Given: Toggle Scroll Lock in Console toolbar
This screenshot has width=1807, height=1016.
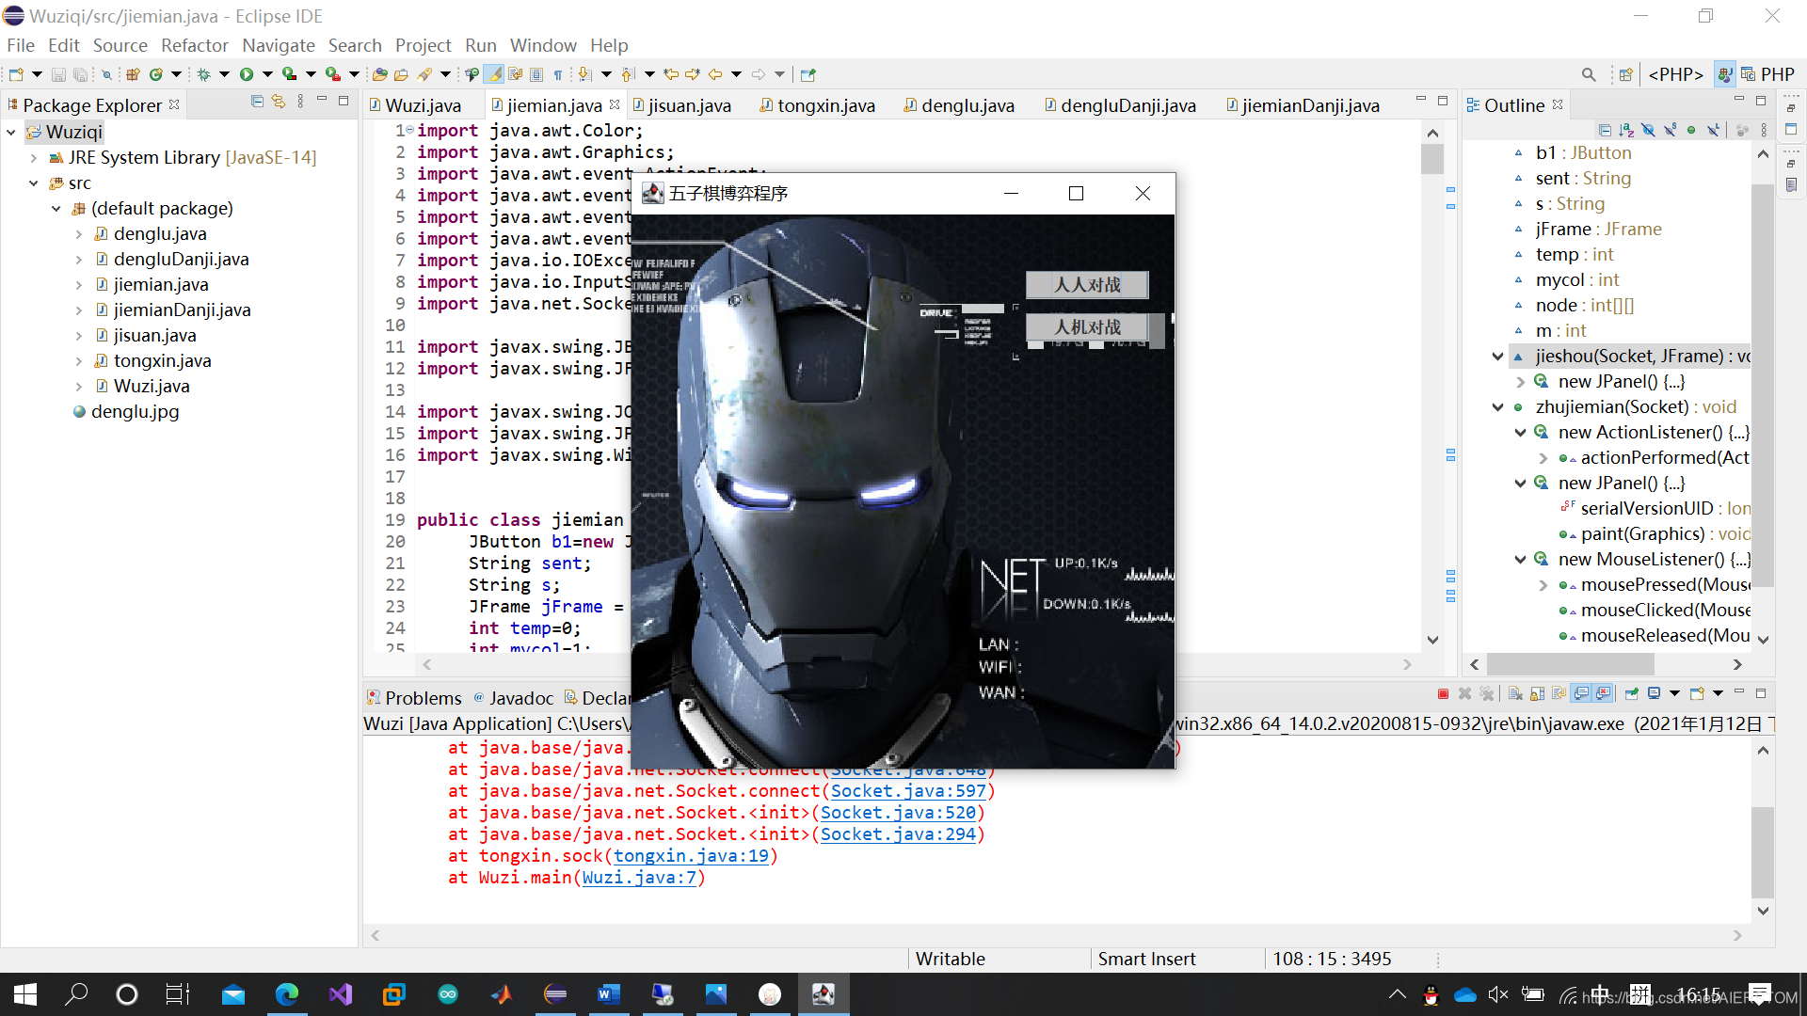Looking at the screenshot, I should click(x=1537, y=694).
